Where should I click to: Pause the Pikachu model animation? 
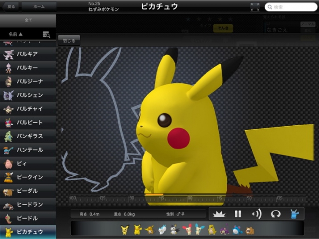click(238, 214)
